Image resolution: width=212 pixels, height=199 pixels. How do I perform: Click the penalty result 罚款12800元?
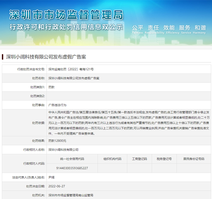tap(57, 140)
